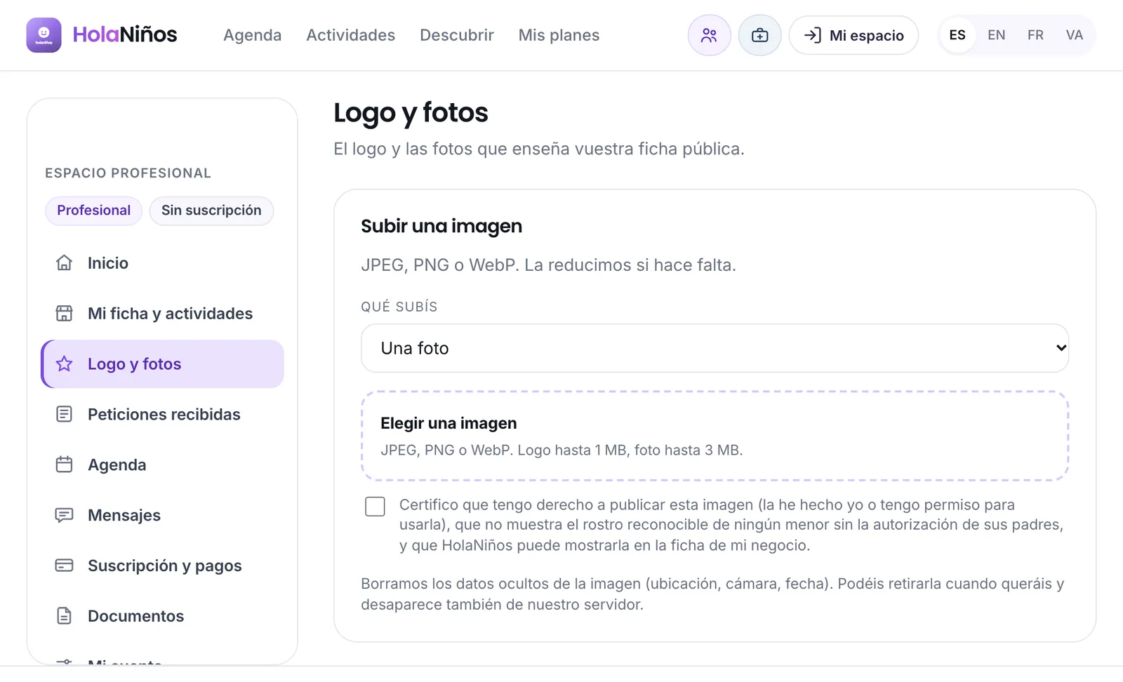Click the star icon beside Logo y fotos
Screen dimensions: 1123x682
[x=64, y=364]
